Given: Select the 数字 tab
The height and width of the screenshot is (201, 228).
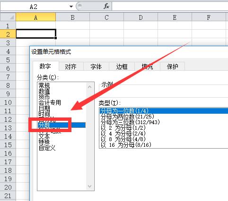Looking at the screenshot, I should (x=45, y=66).
